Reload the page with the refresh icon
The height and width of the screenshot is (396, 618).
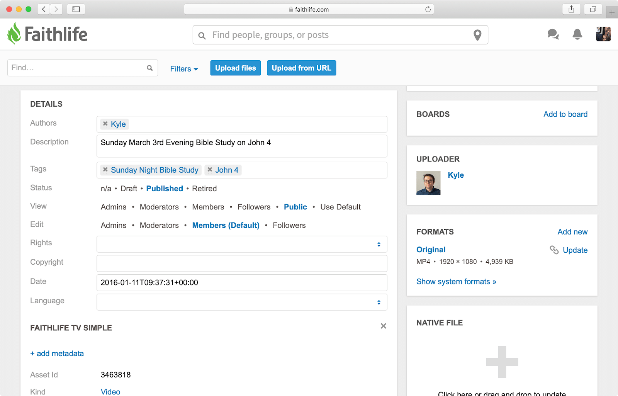coord(428,9)
